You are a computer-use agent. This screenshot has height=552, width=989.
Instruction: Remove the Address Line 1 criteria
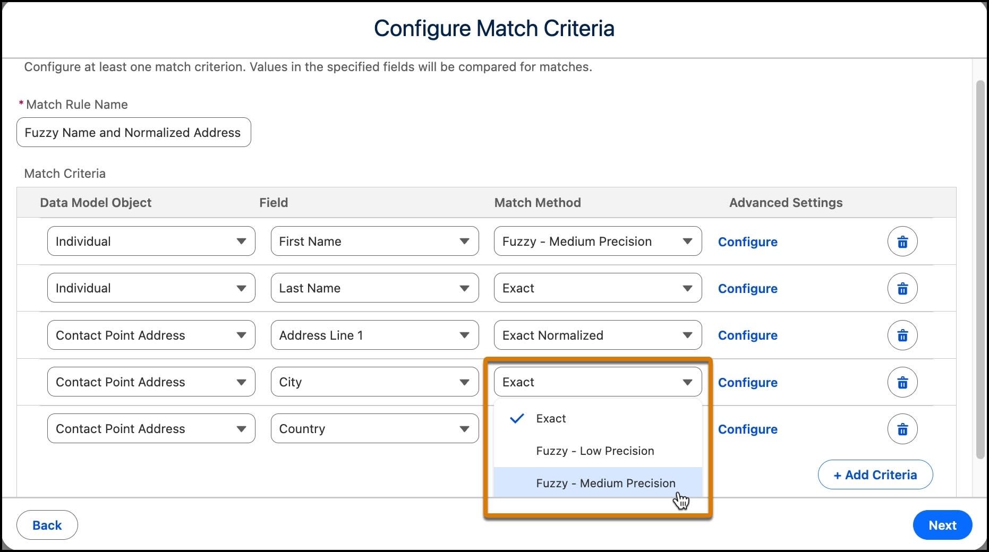(x=902, y=335)
